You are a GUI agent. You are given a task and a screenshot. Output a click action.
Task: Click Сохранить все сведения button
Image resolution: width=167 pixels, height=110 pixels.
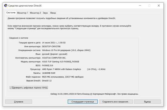click(x=116, y=102)
